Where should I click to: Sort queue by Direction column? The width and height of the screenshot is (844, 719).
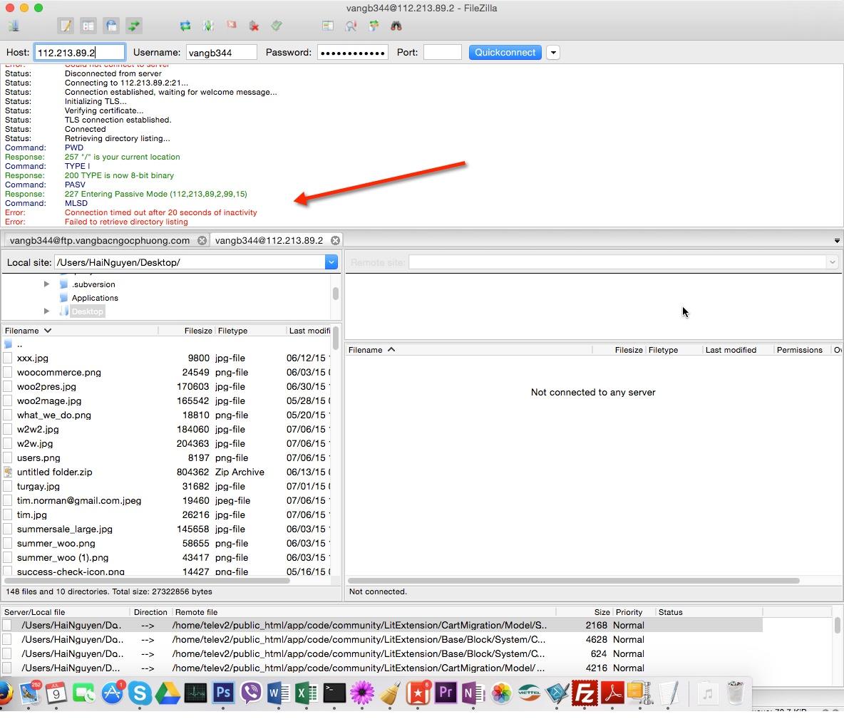click(x=150, y=612)
